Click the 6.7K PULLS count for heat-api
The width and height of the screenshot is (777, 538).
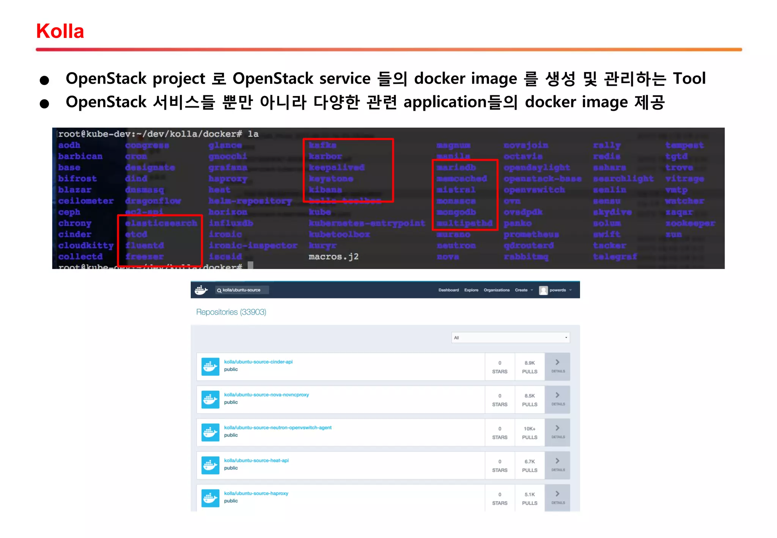tap(530, 466)
